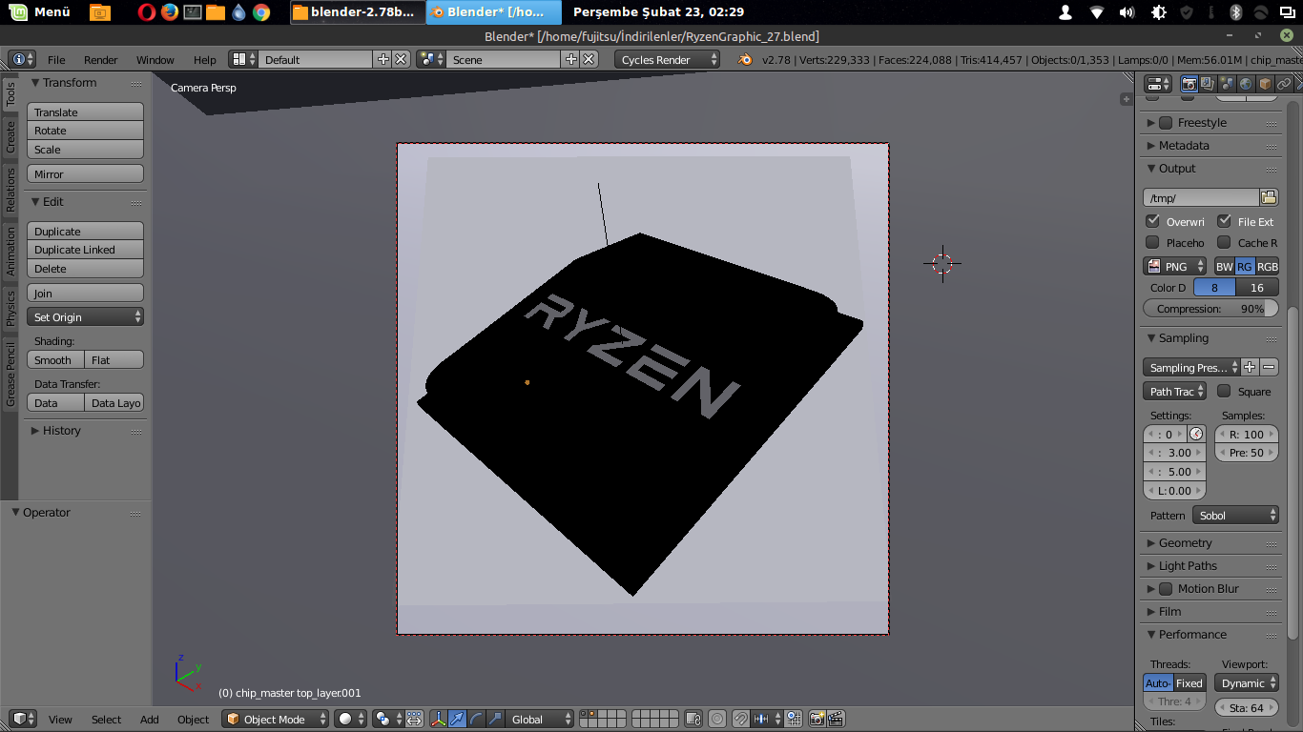Open the Sampling Presets dropdown

pyautogui.click(x=1191, y=367)
